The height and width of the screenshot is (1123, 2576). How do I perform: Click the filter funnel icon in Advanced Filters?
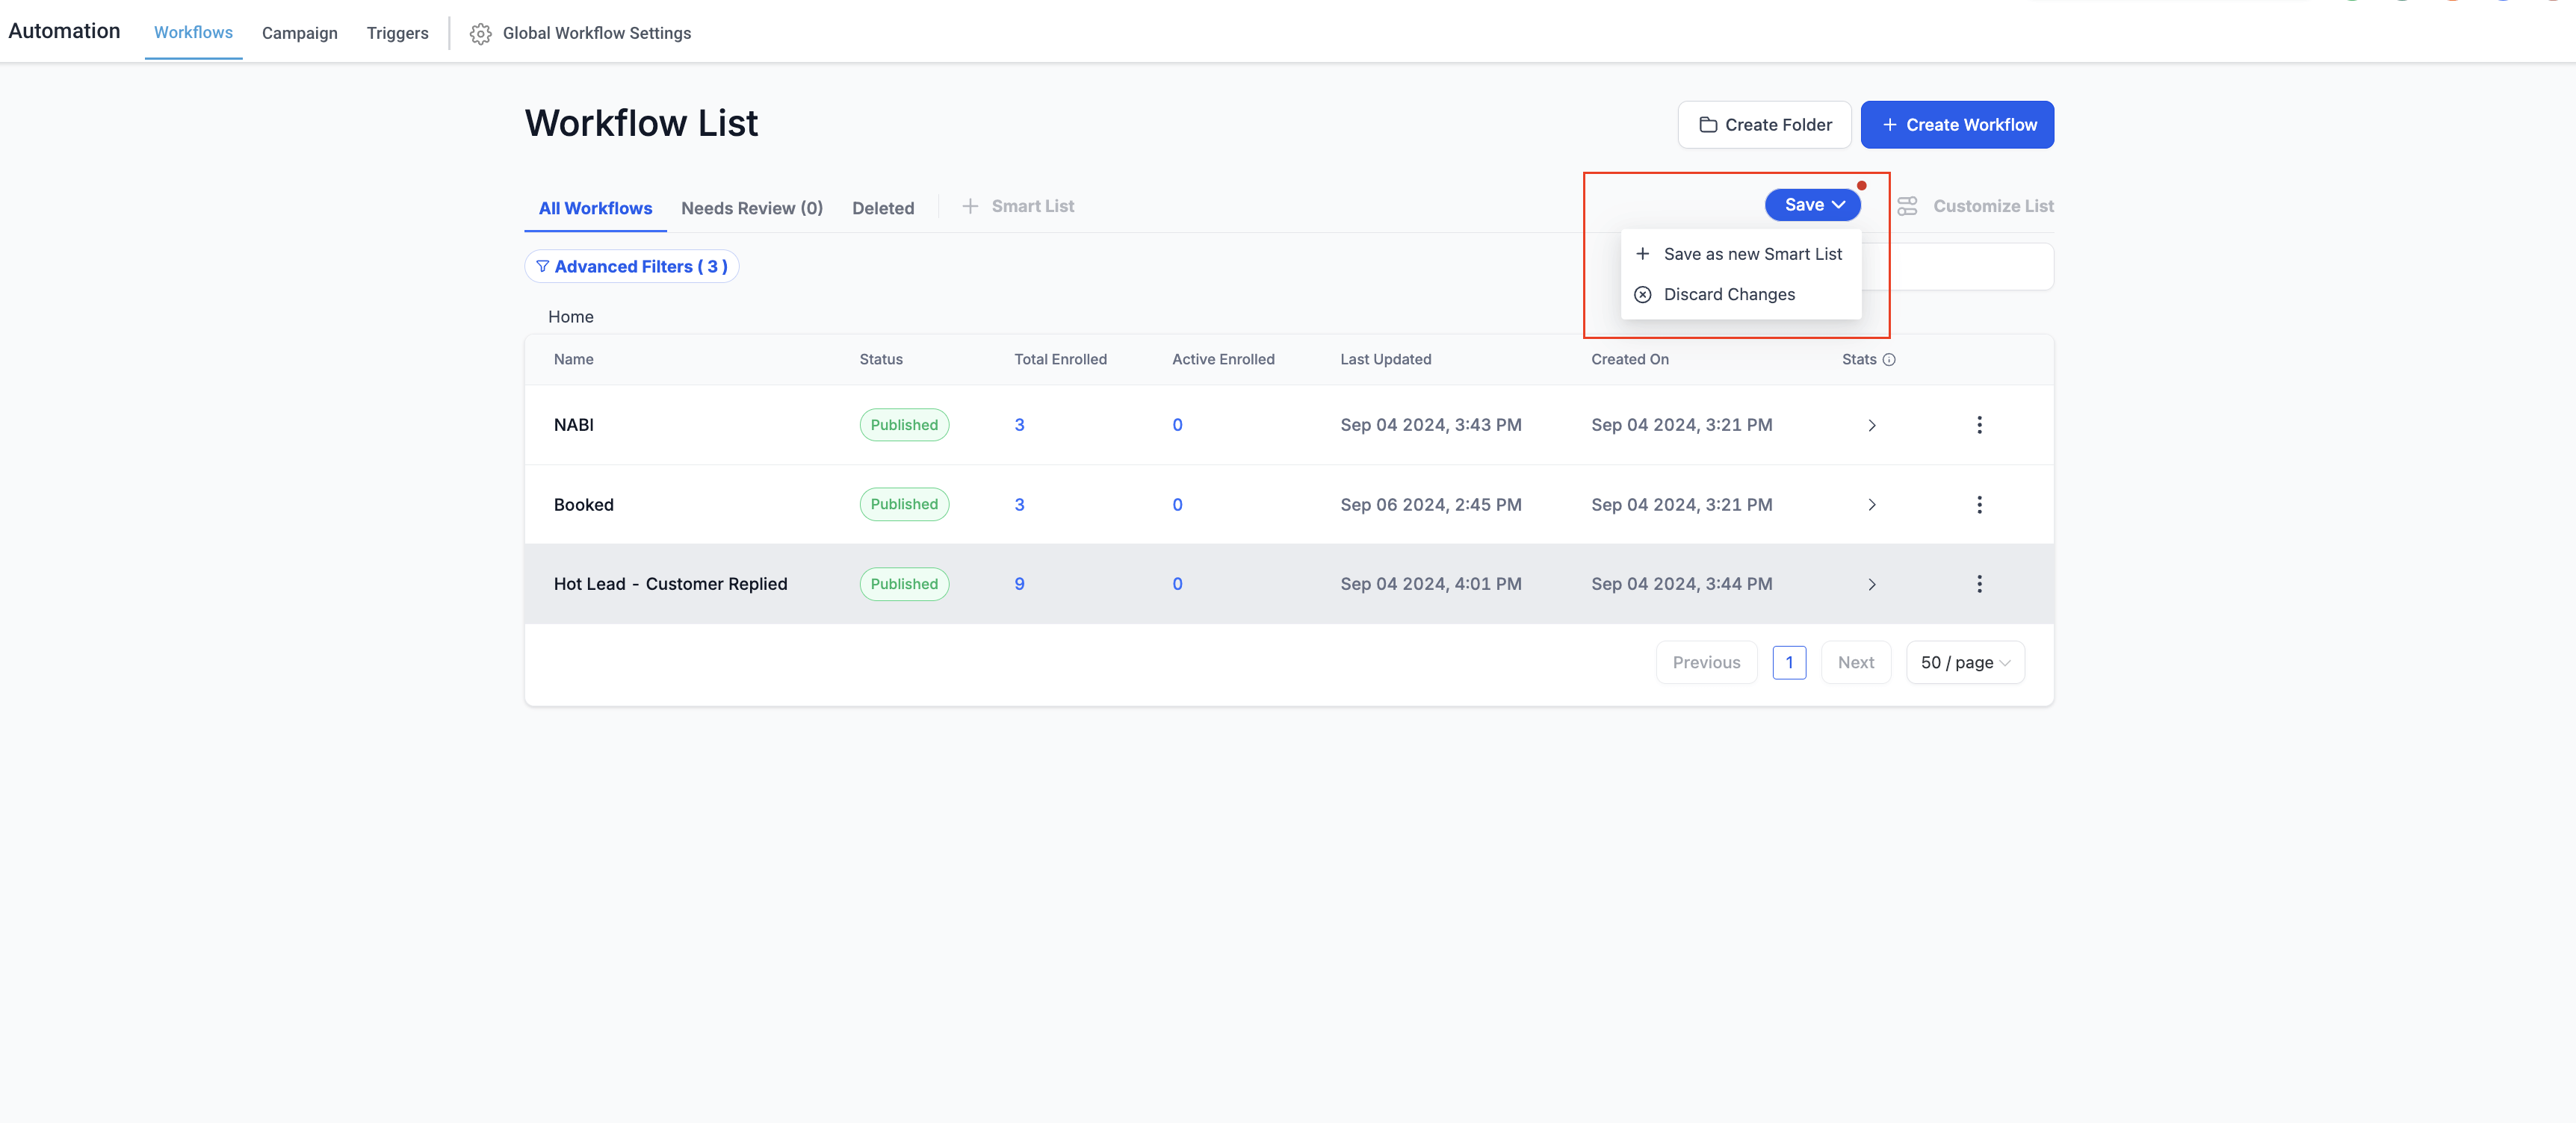pos(542,266)
